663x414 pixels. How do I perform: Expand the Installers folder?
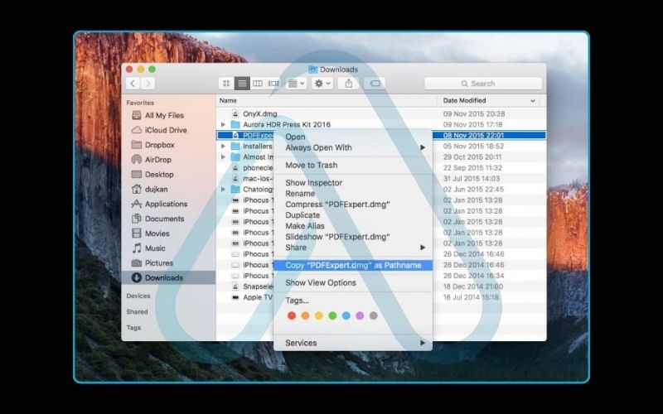(223, 147)
